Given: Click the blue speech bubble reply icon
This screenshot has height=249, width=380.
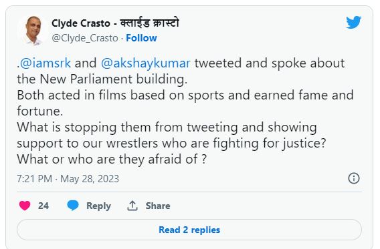Looking at the screenshot, I should point(73,206).
